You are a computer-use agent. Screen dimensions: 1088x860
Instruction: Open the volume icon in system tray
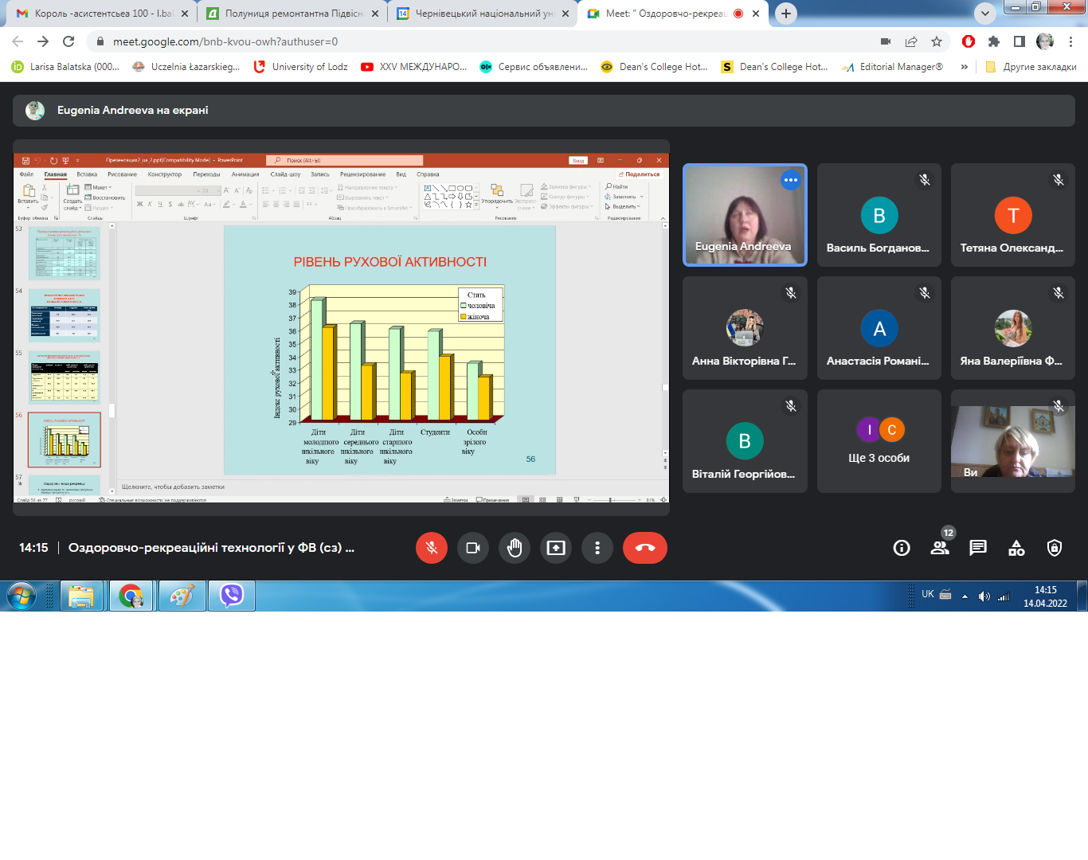pyautogui.click(x=984, y=596)
